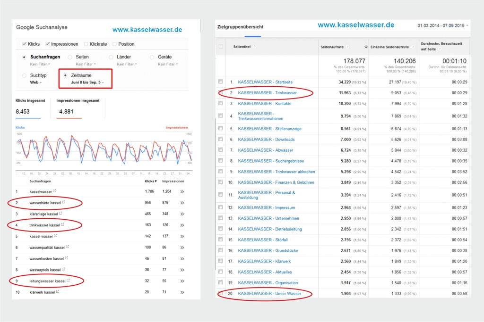Check the row checkbox for KASSELWASSER - Startseite
Image resolution: width=484 pixels, height=322 pixels.
pyautogui.click(x=220, y=82)
